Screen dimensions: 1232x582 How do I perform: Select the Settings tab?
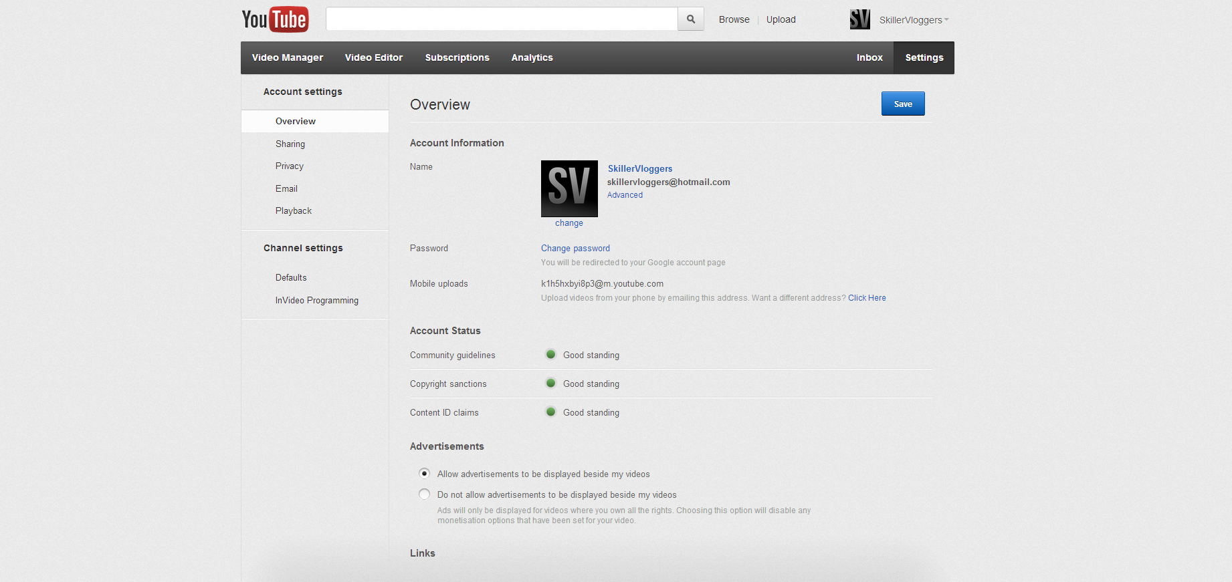point(924,57)
